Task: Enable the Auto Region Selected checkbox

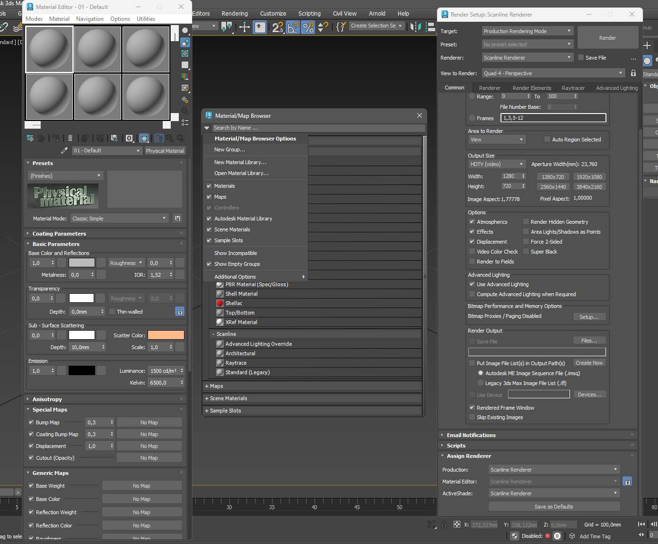Action: tap(547, 140)
